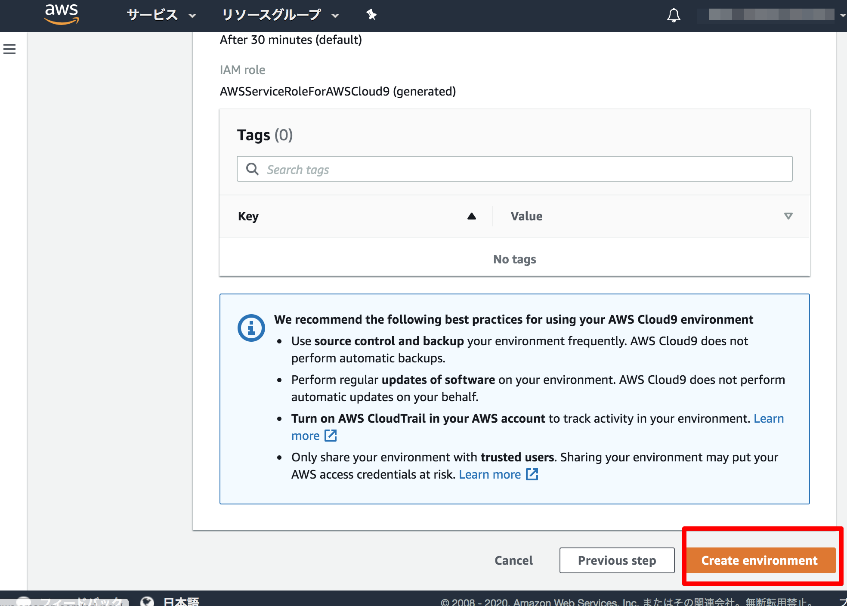Open trusted users Learn more link

tap(490, 474)
